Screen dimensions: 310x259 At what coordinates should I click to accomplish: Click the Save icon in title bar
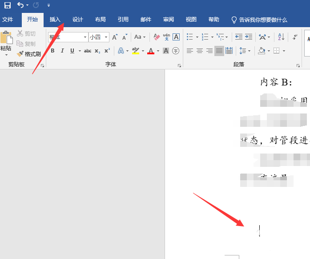point(8,5)
